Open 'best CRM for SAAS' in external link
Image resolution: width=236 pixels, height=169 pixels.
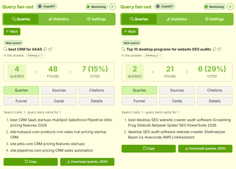coord(50,49)
